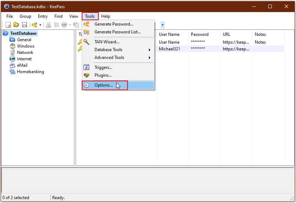Screen dimensions: 296x203
Task: Click the 'Ready.' status bar text
Action: (58, 198)
